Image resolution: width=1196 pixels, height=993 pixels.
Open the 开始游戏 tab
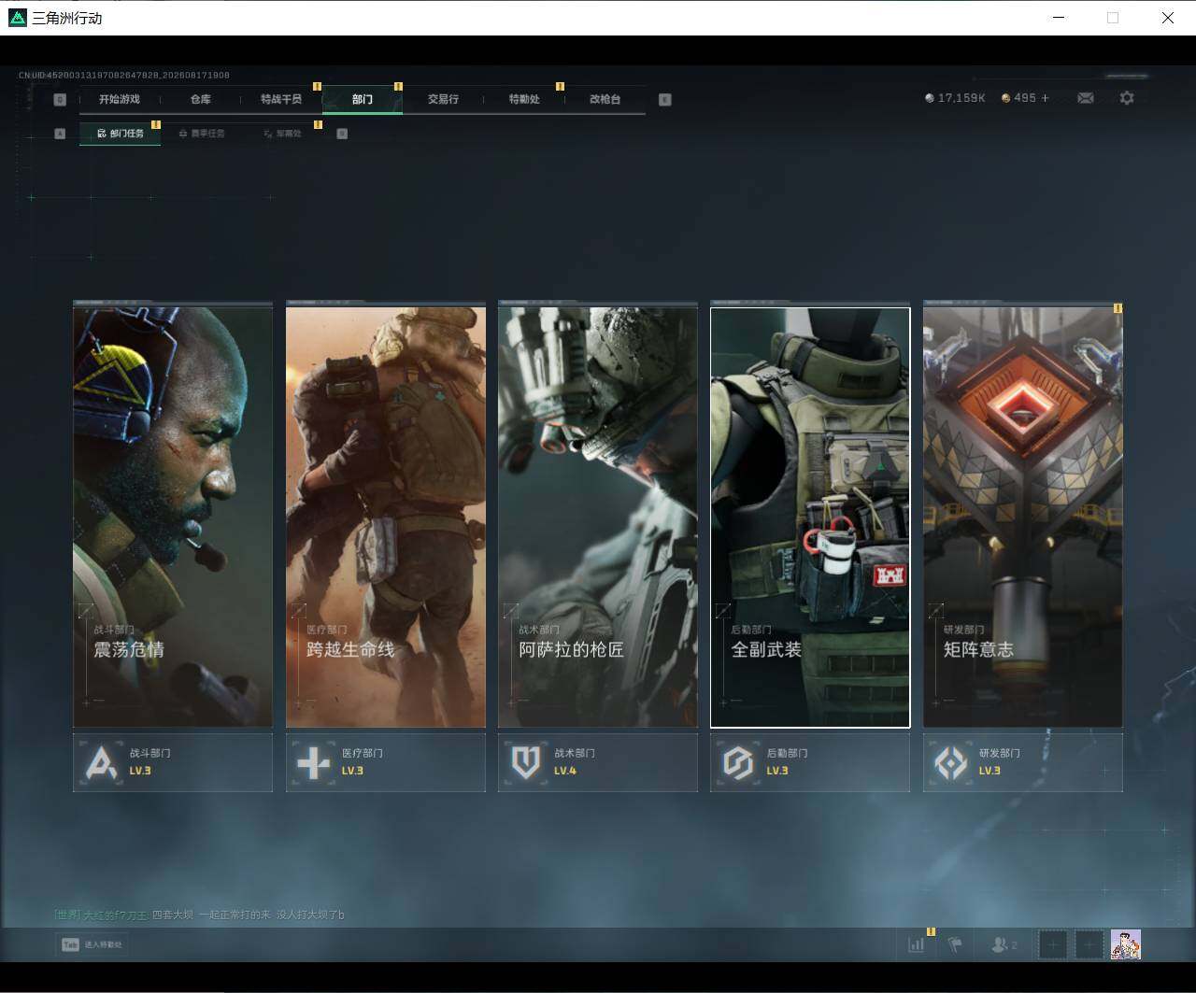120,99
